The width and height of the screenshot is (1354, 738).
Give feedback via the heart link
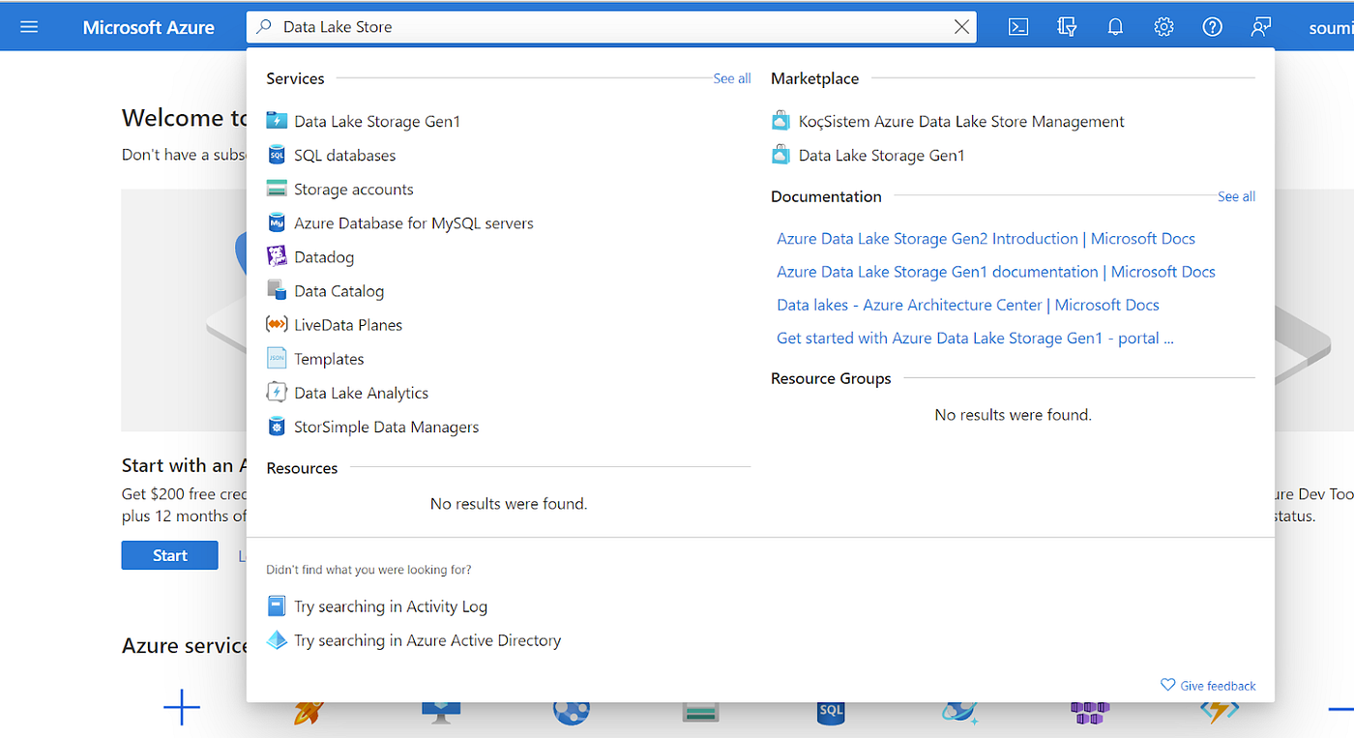pos(1207,685)
